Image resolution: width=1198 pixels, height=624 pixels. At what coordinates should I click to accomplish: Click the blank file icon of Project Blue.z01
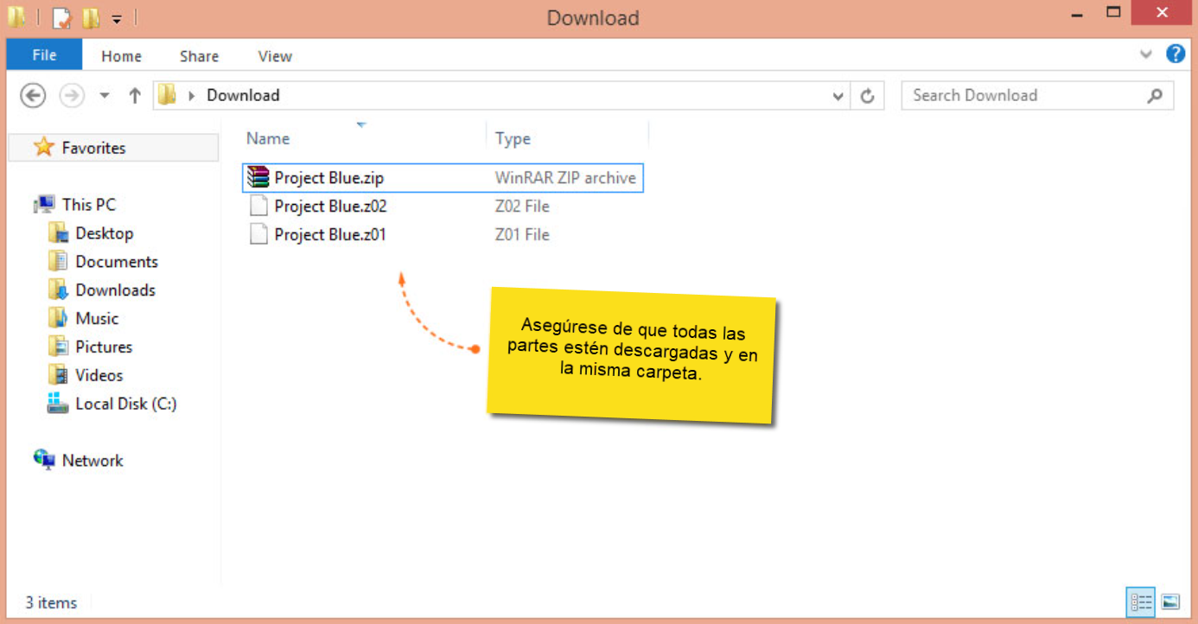click(x=258, y=234)
